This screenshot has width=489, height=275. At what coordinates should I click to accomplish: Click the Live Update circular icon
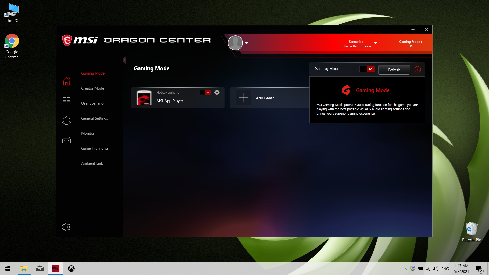[66, 120]
